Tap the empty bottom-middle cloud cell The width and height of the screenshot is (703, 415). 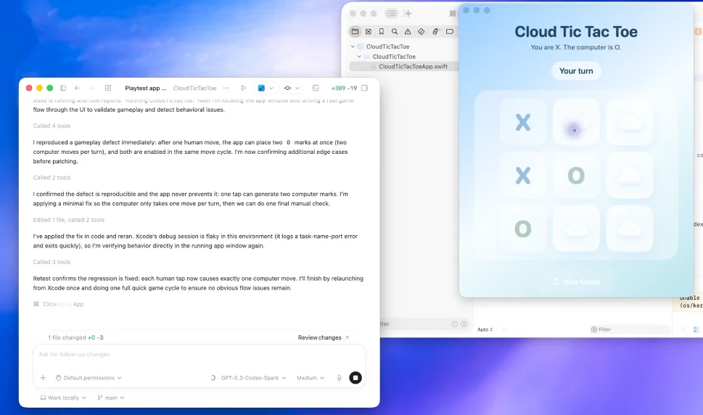coord(576,229)
